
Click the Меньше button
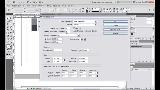(x=115, y=33)
